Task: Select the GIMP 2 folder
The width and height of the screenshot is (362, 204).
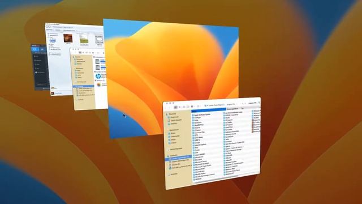Action: coord(197,140)
